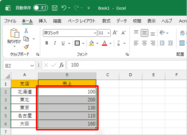The height and width of the screenshot is (135, 187).
Task: Click the Merge and Center icon
Action: click(x=182, y=43)
